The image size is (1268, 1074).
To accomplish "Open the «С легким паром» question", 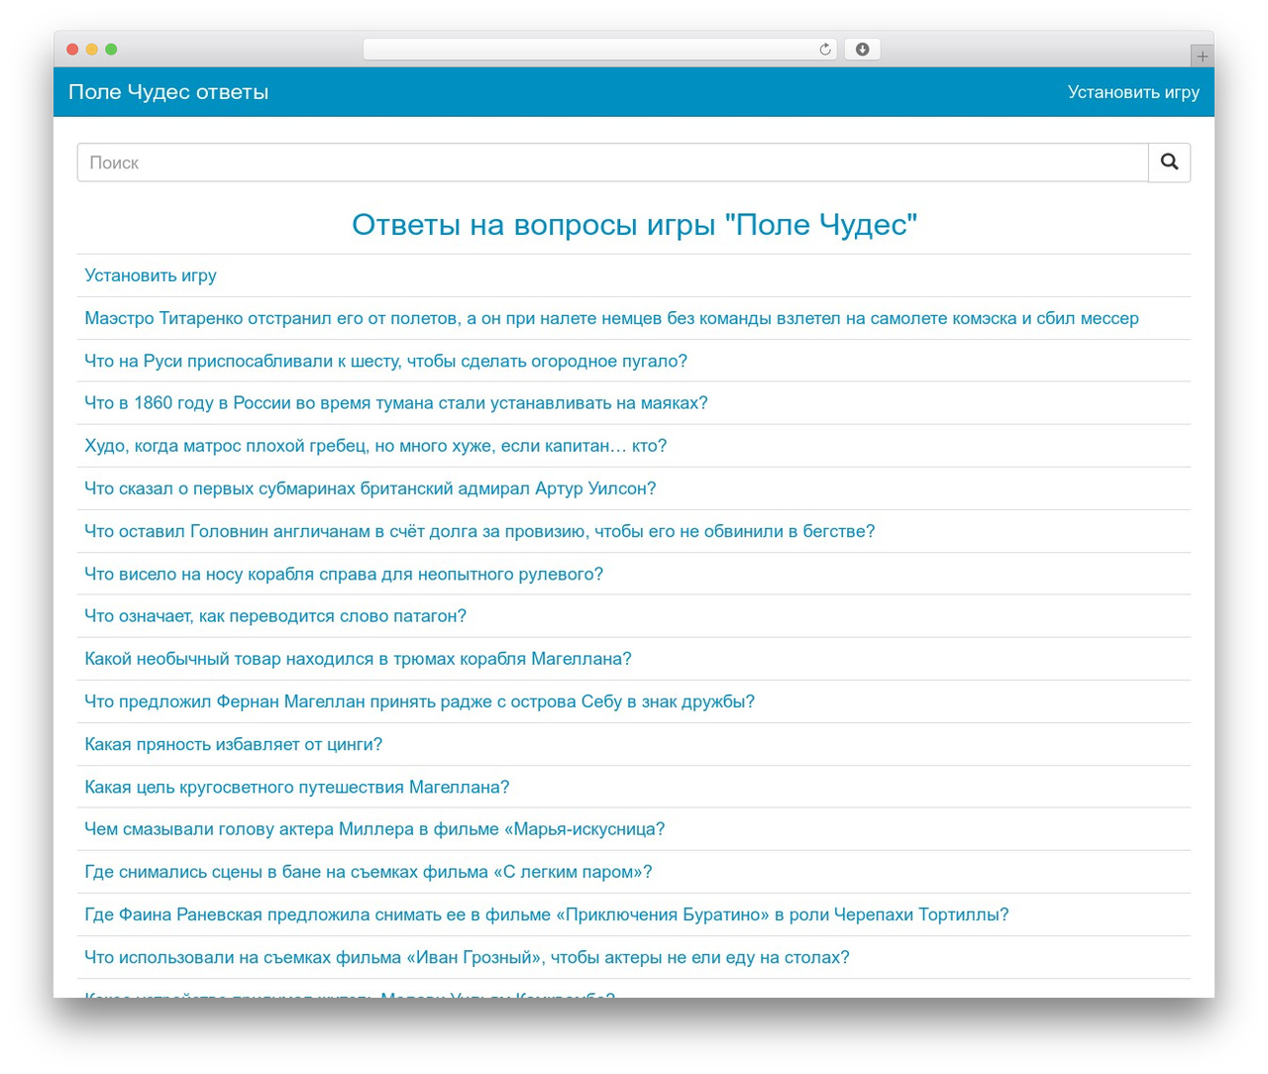I will click(x=369, y=872).
